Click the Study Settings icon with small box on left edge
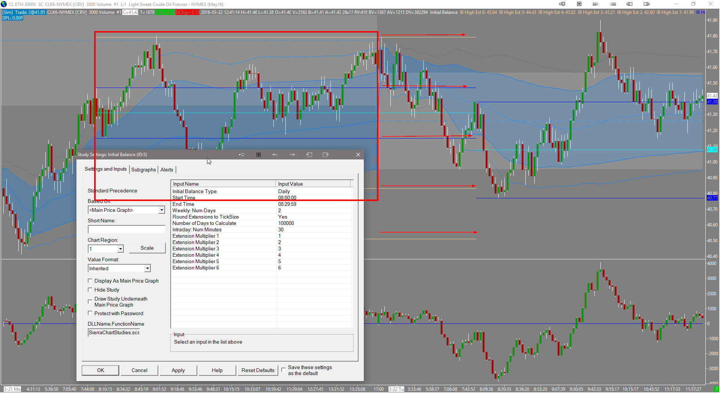 (x=309, y=155)
